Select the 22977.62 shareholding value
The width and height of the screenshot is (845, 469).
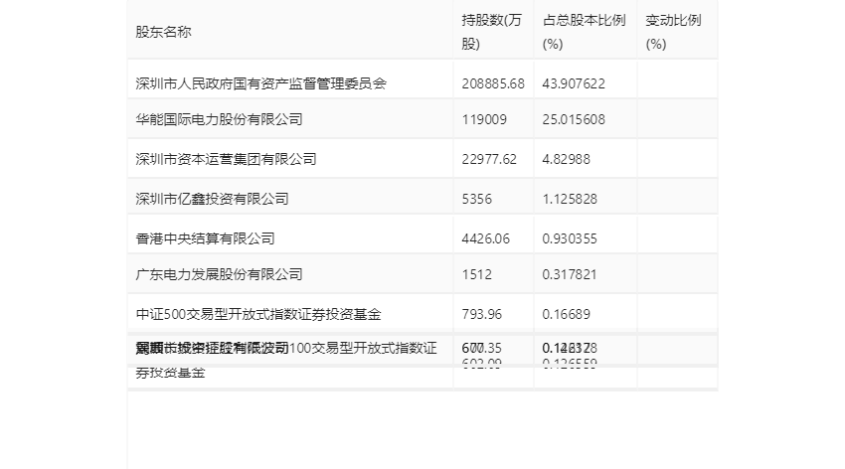(489, 159)
